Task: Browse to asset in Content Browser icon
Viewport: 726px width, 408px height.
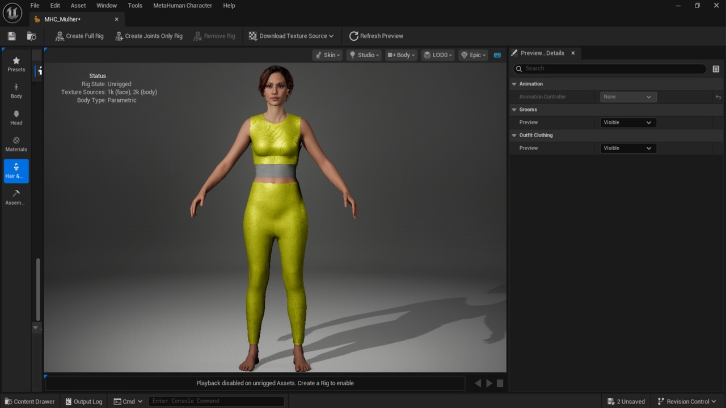Action: pyautogui.click(x=32, y=36)
